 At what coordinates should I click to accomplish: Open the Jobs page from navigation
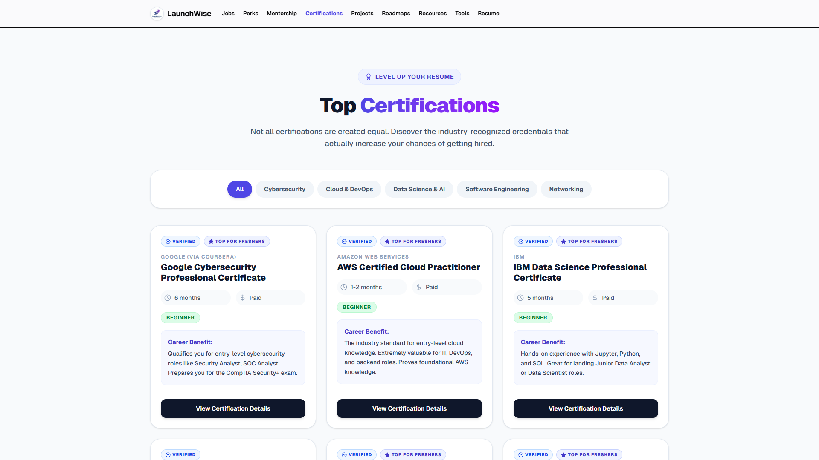point(228,14)
